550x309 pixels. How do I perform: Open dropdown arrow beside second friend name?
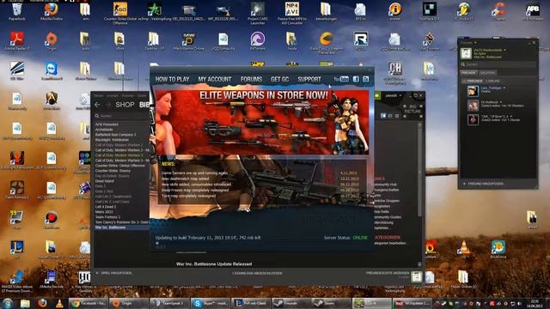500,102
